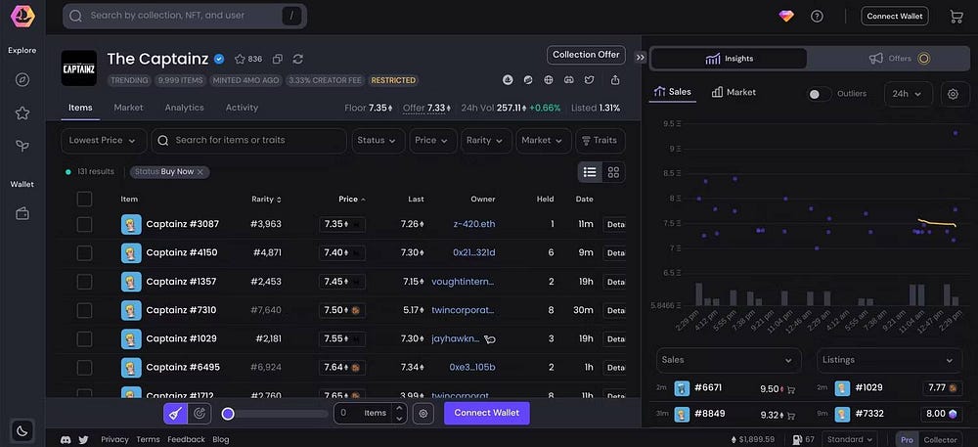Screen dimensions: 978x447
Task: Open the shopping cart icon
Action: [x=956, y=16]
